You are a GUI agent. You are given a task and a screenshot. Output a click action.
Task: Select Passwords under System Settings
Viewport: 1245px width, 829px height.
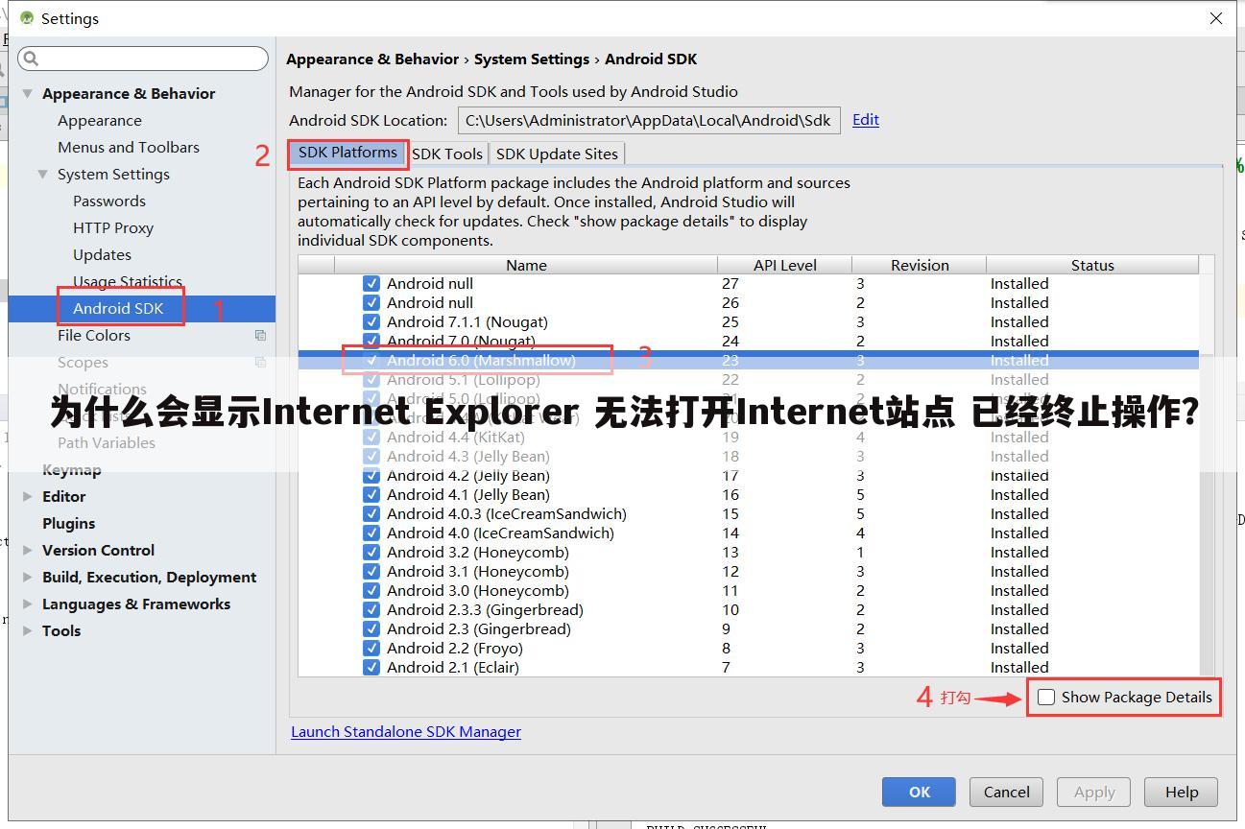coord(109,201)
